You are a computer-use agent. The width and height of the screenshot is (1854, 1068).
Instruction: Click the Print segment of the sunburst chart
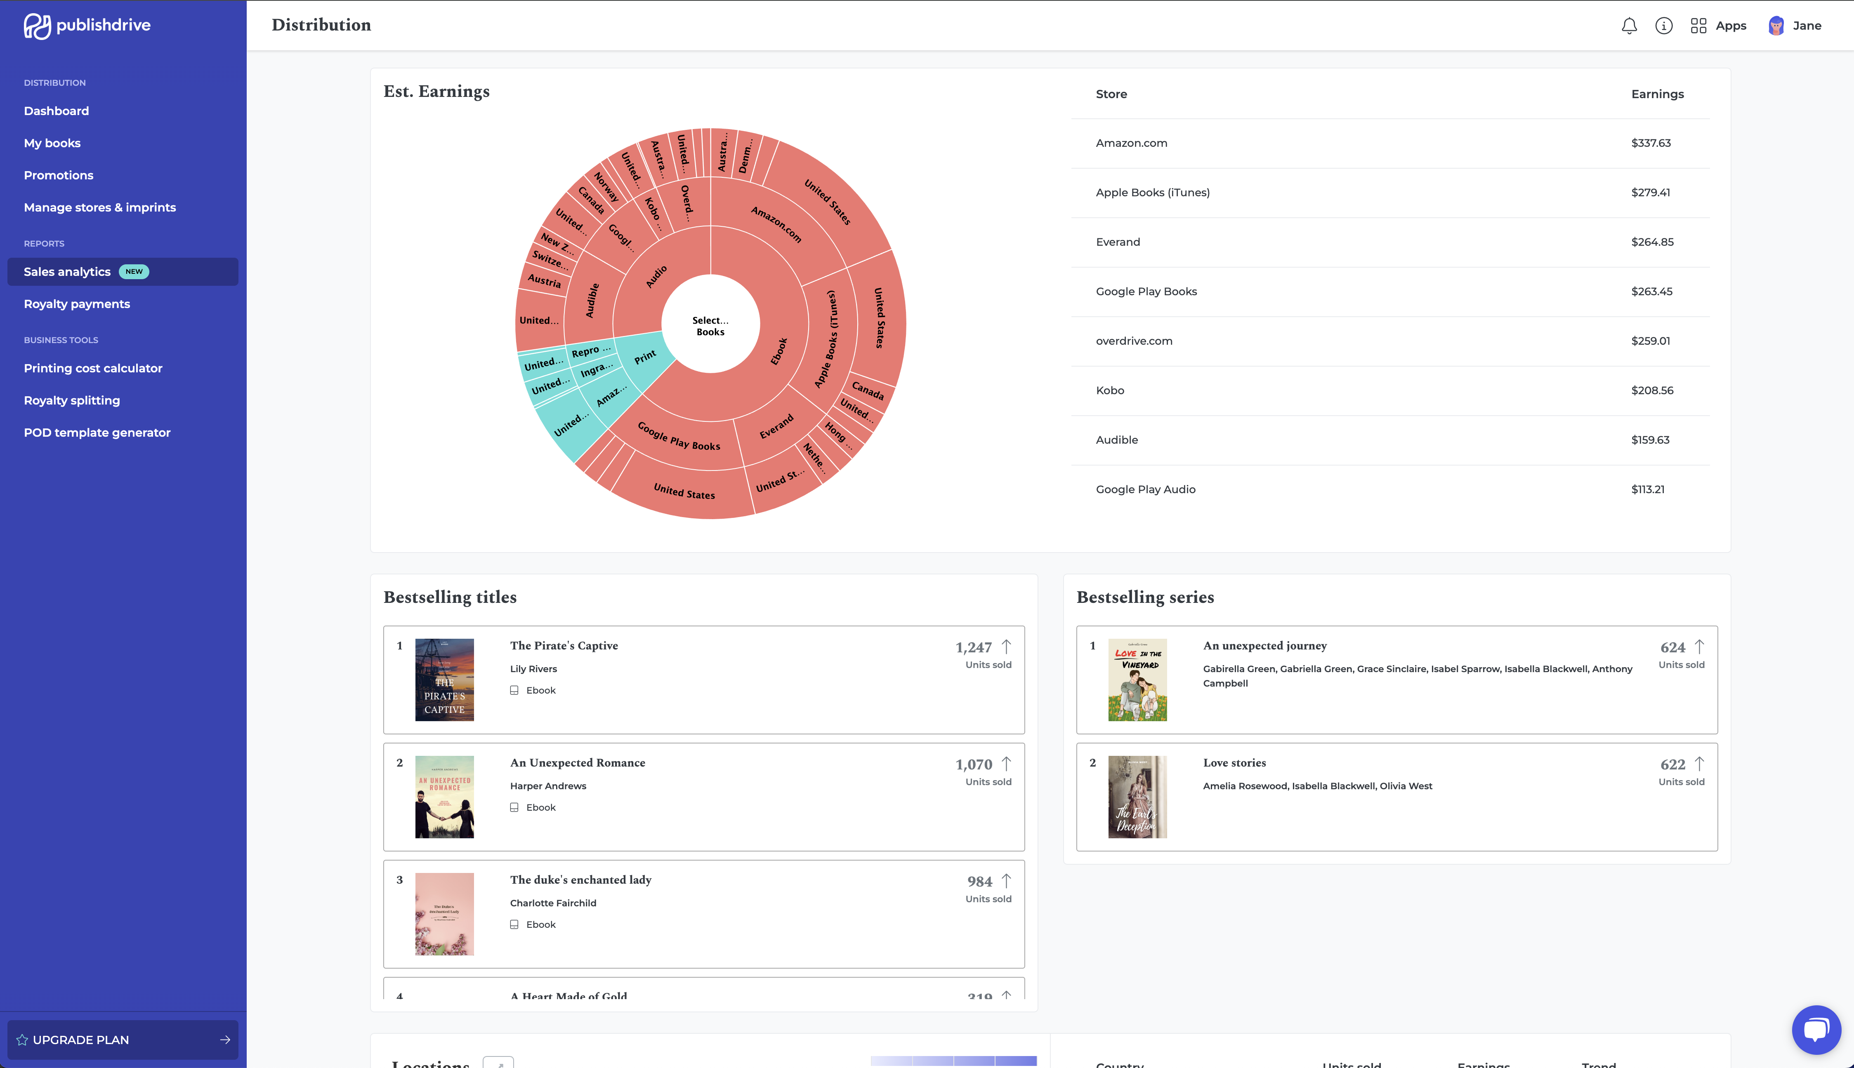coord(645,357)
